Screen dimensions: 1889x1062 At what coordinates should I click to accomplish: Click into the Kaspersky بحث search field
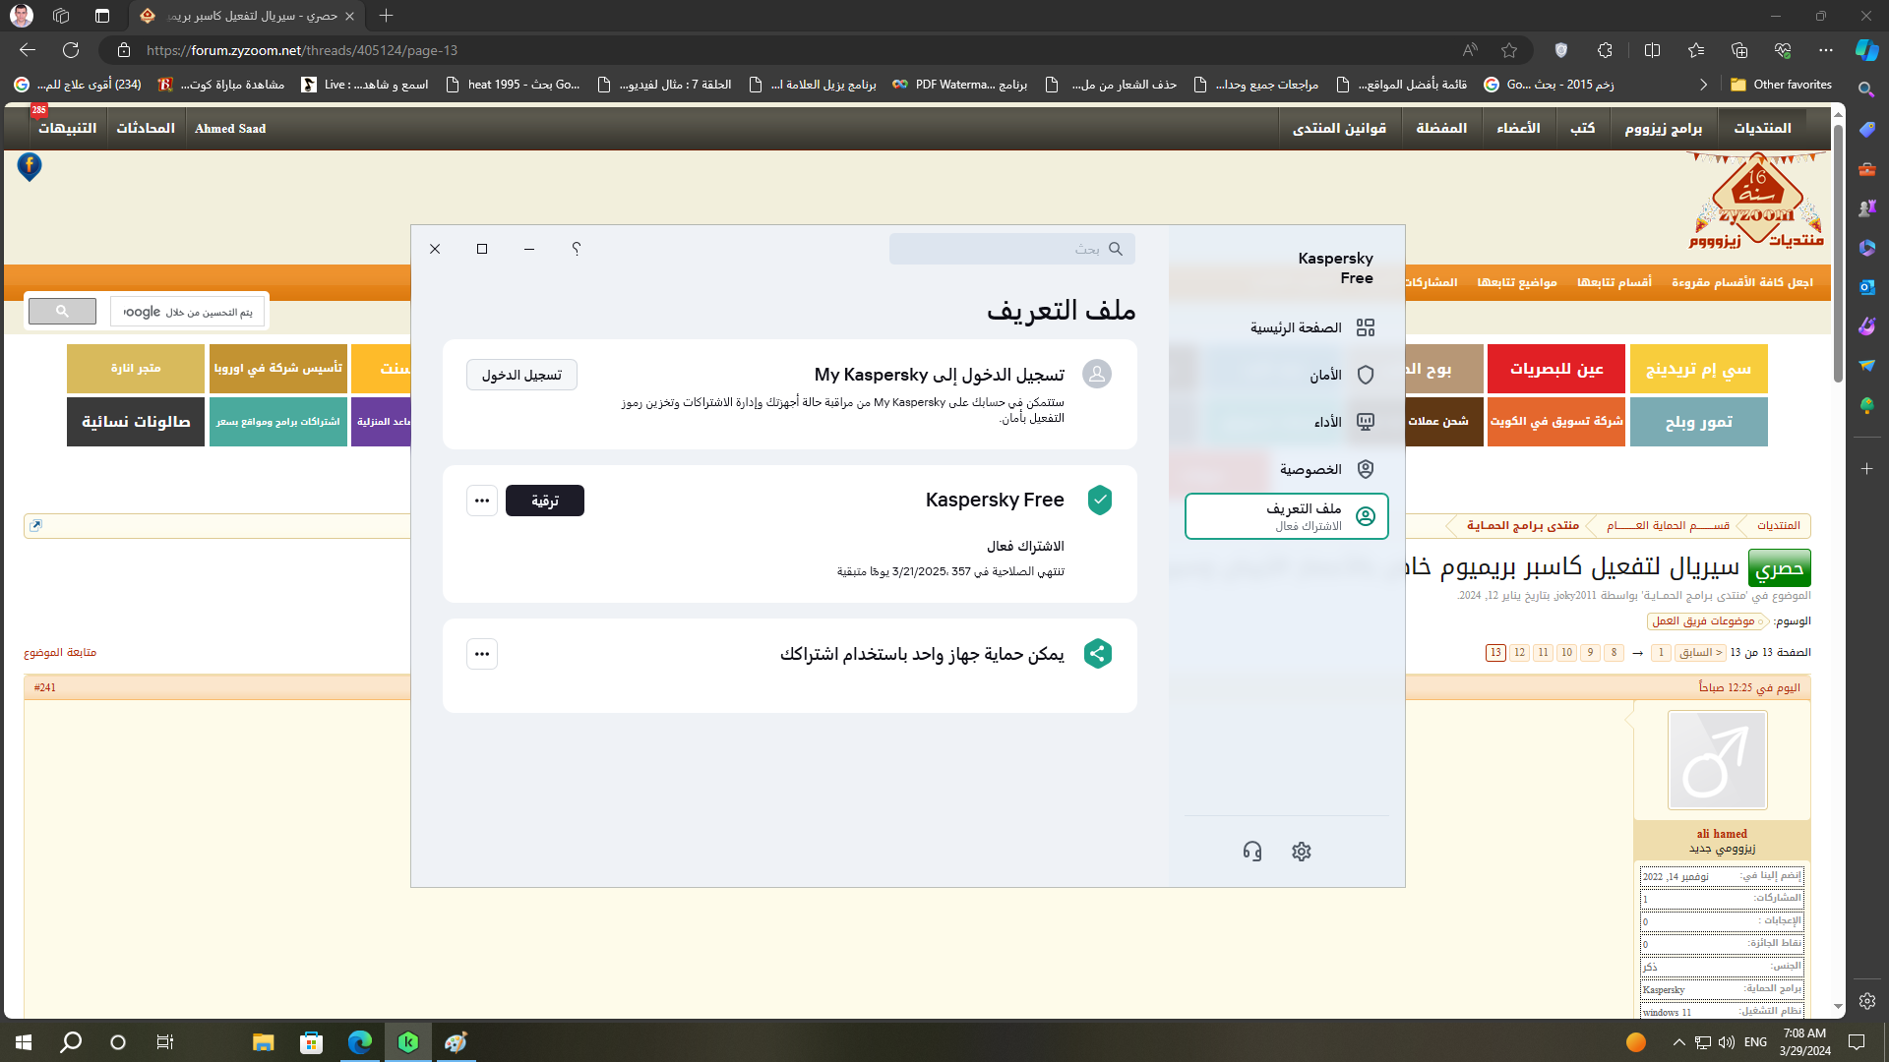coord(1011,249)
